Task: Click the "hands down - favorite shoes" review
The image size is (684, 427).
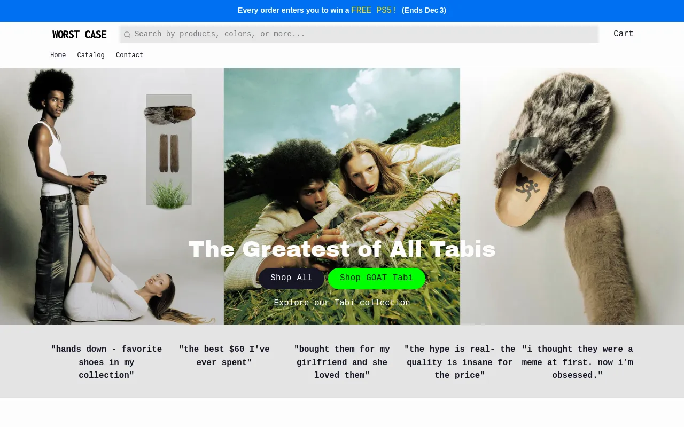Action: (x=106, y=362)
